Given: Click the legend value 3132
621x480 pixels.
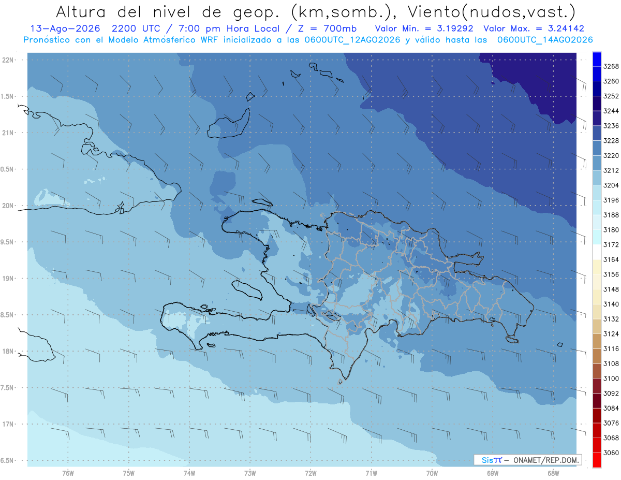Looking at the screenshot, I should [x=611, y=319].
